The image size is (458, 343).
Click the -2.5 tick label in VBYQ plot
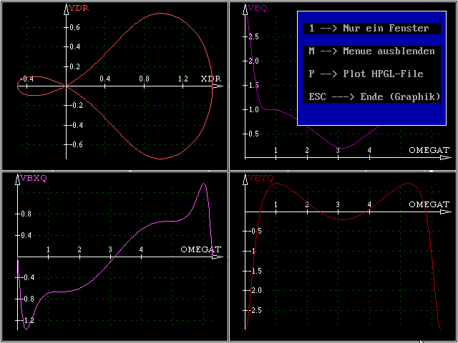[254, 310]
